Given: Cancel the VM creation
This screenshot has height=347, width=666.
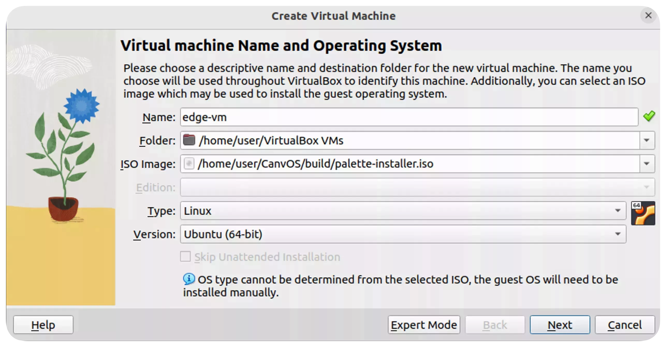Looking at the screenshot, I should pyautogui.click(x=625, y=325).
